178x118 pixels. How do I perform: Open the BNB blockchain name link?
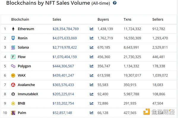point(21,103)
